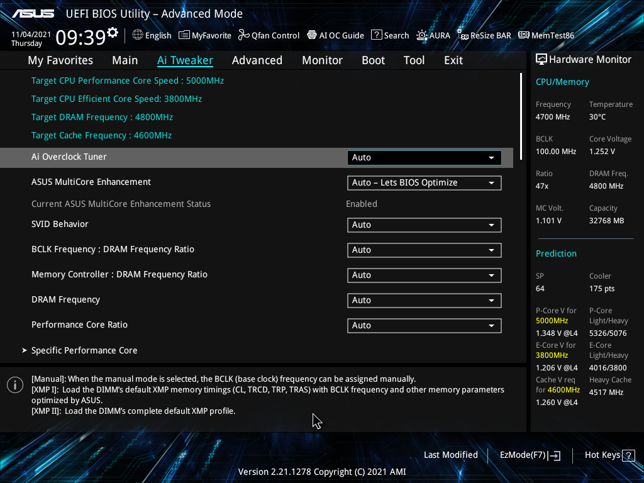This screenshot has height=483, width=644.
Task: Open the Search question mark icon
Action: click(x=376, y=35)
